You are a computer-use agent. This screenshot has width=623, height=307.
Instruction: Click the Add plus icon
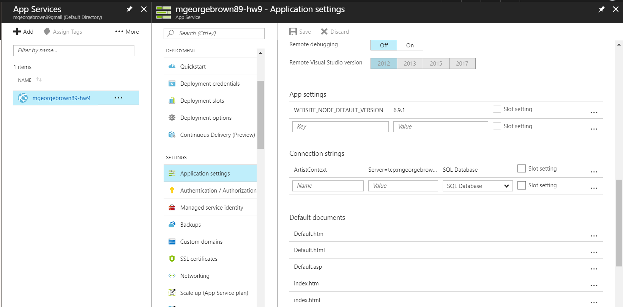tap(17, 31)
